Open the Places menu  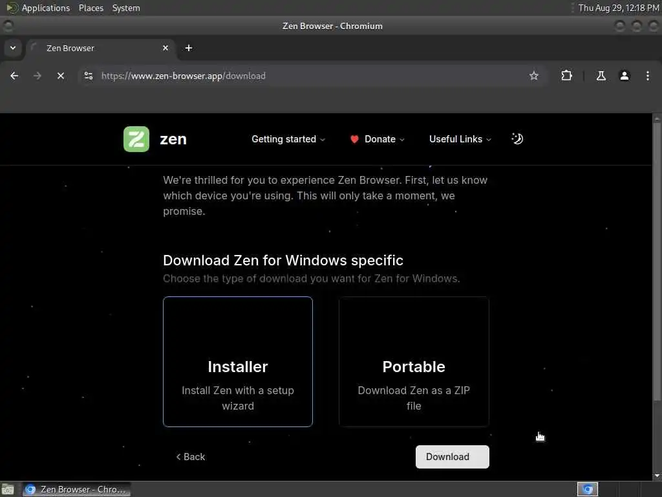tap(91, 8)
